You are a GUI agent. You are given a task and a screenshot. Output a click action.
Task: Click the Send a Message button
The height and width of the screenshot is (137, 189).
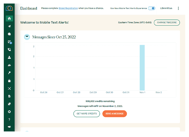tap(114, 114)
